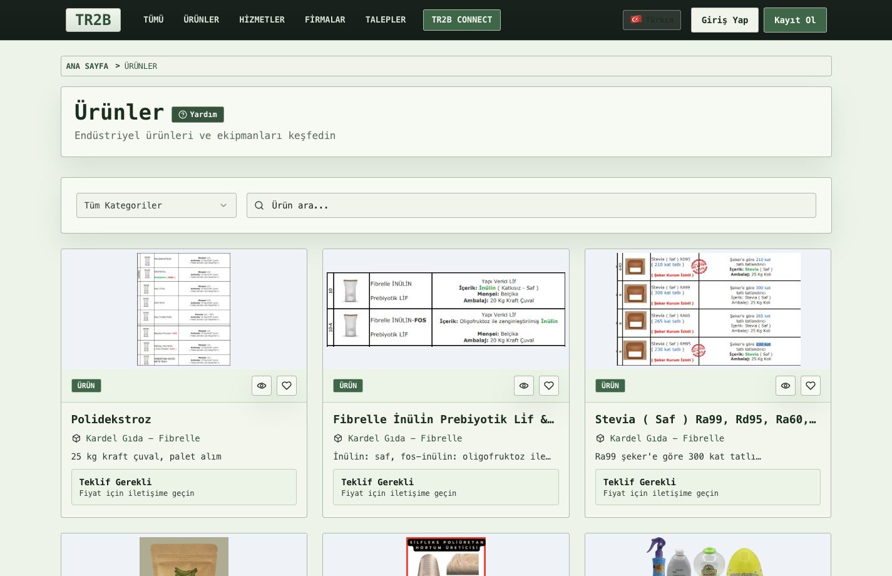Screen dimensions: 892x576
Task: Open the FİRMALAR navigation item
Action: point(325,20)
